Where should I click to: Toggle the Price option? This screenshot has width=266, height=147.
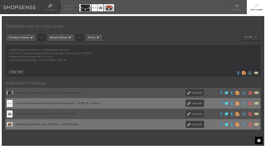pos(94,37)
